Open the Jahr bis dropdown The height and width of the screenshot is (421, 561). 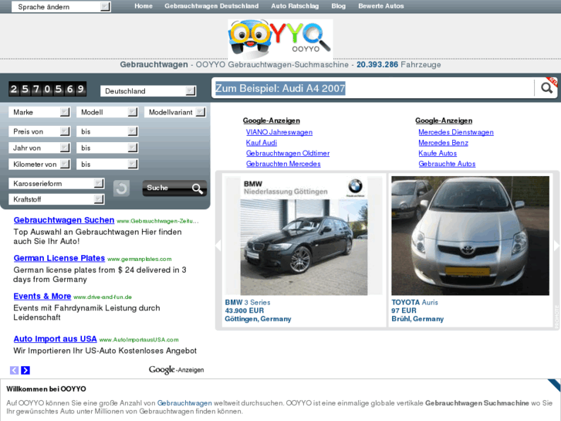pos(107,148)
